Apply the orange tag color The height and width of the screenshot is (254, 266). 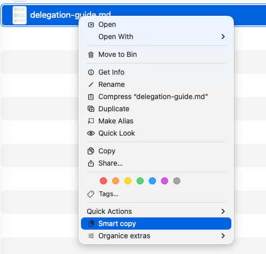(x=116, y=181)
